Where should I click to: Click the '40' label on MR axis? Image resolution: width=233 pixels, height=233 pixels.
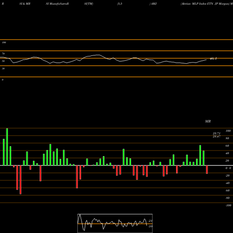coord(227,153)
